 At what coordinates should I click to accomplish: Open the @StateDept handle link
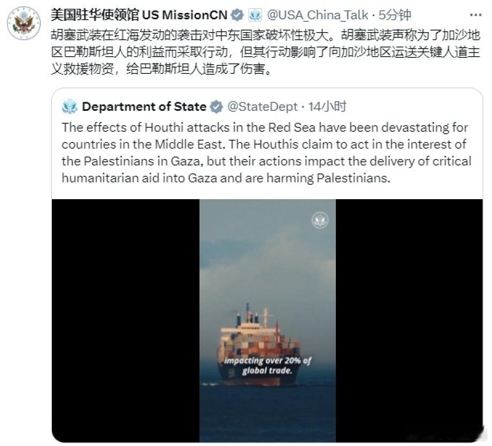tap(262, 107)
